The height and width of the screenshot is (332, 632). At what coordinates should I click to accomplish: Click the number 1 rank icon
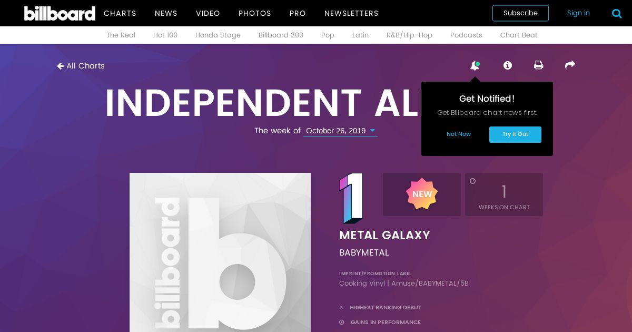pos(351,198)
